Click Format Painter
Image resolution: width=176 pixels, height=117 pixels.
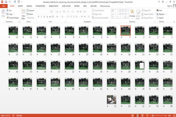[13, 18]
